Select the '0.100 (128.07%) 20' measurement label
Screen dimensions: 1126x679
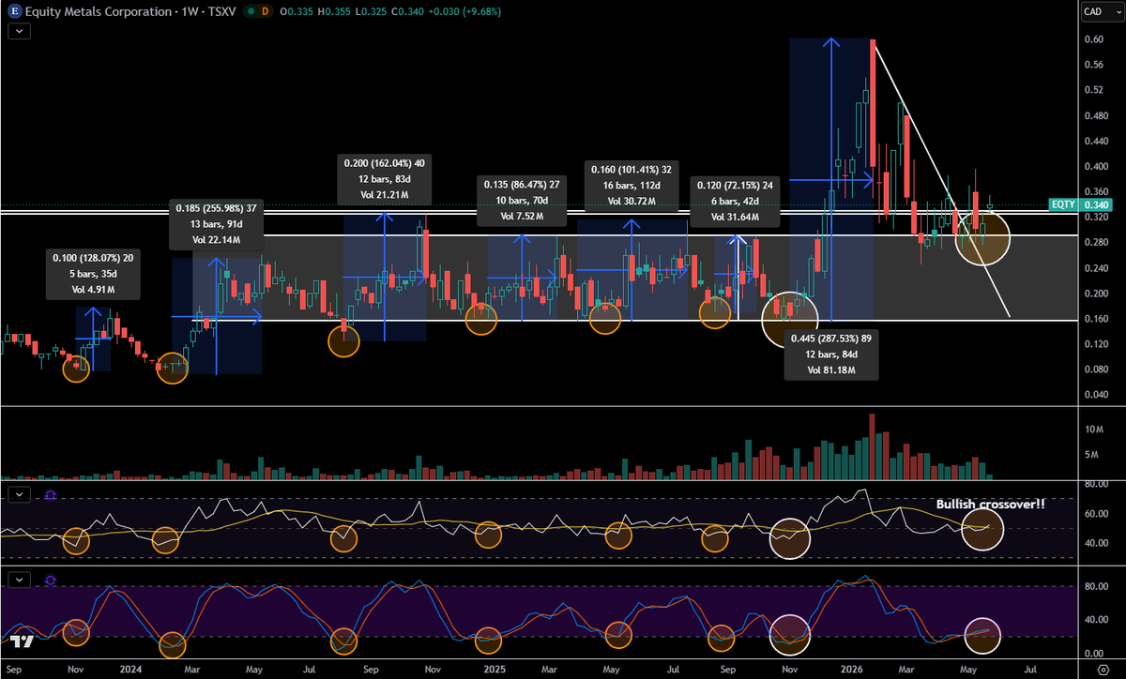91,273
